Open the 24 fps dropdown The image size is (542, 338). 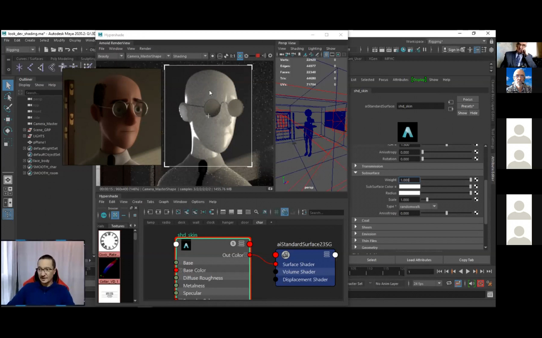(427, 283)
